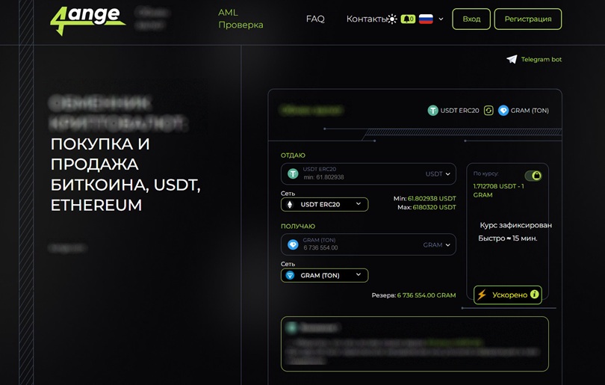Screen dimensions: 605x385
Task: Click the 1.712708 USDT - 1 GRAM rate
Action: point(498,191)
